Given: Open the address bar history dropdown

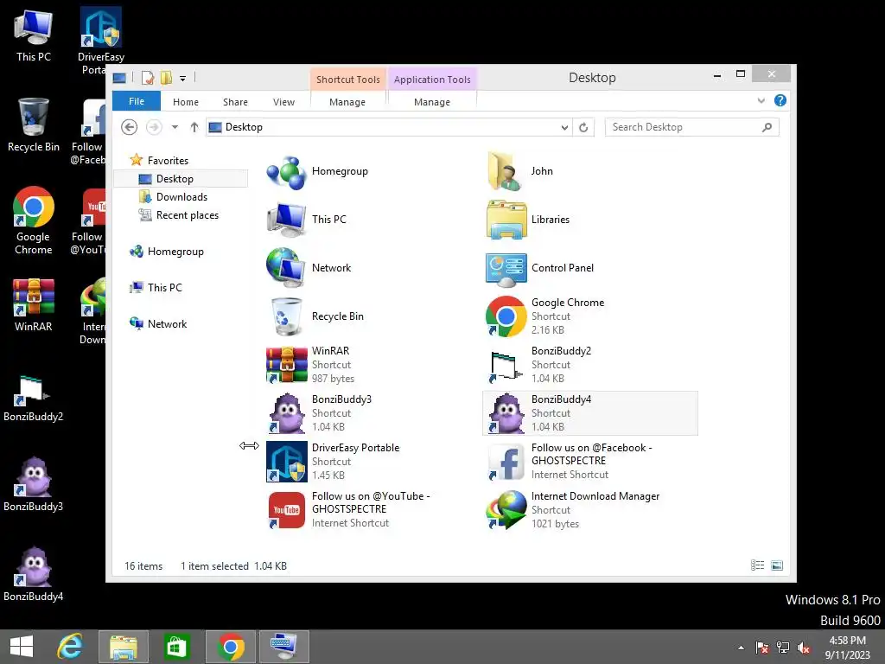Looking at the screenshot, I should (564, 128).
